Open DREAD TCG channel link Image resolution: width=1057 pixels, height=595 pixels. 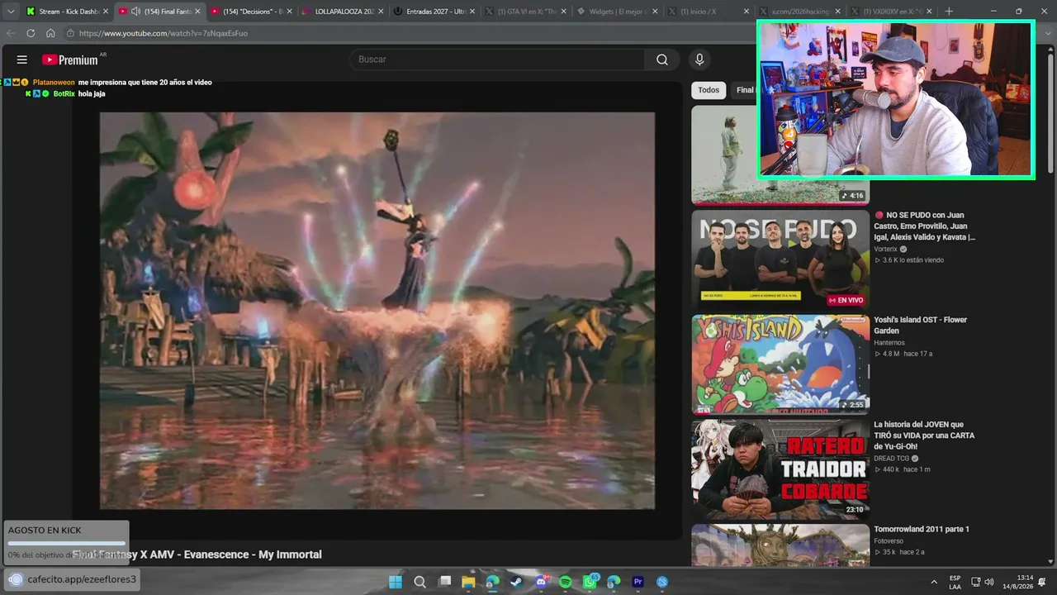891,459
